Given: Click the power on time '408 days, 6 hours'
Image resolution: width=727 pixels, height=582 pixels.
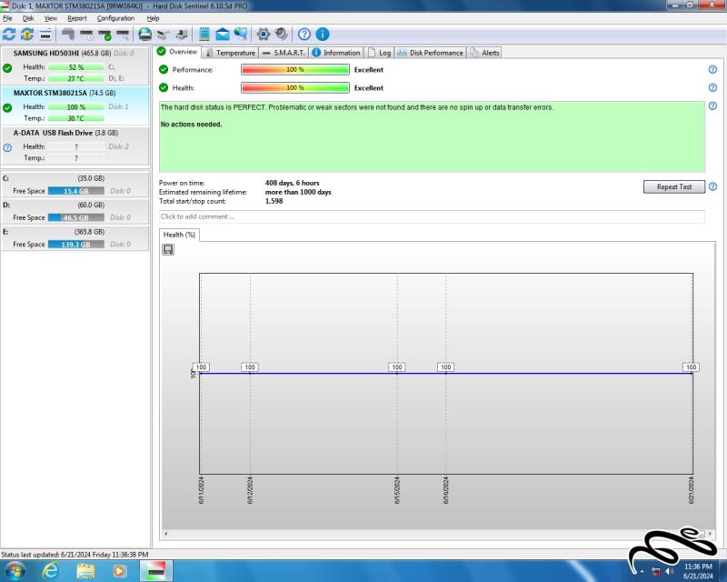Looking at the screenshot, I should (292, 183).
